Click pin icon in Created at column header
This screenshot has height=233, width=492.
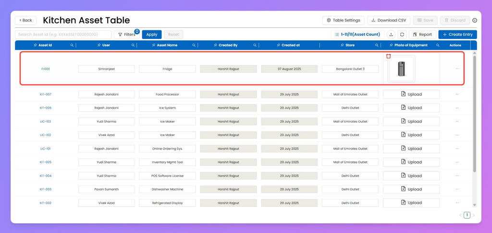click(278, 46)
